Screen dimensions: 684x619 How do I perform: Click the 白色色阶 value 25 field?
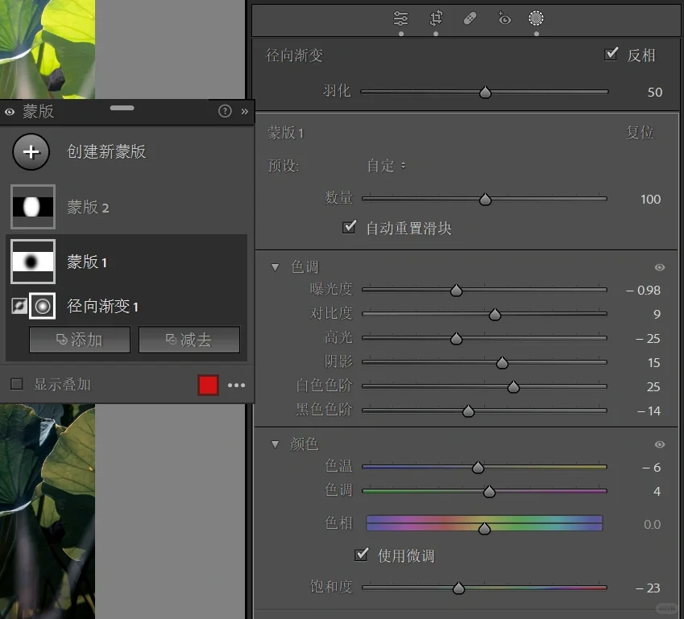[653, 386]
